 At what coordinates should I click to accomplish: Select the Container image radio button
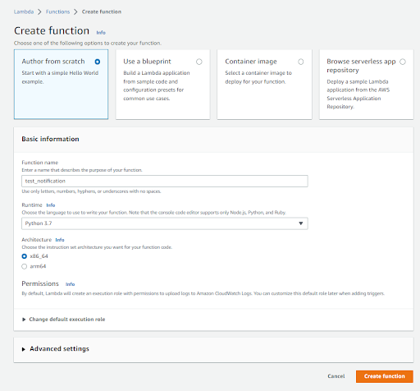click(x=301, y=62)
